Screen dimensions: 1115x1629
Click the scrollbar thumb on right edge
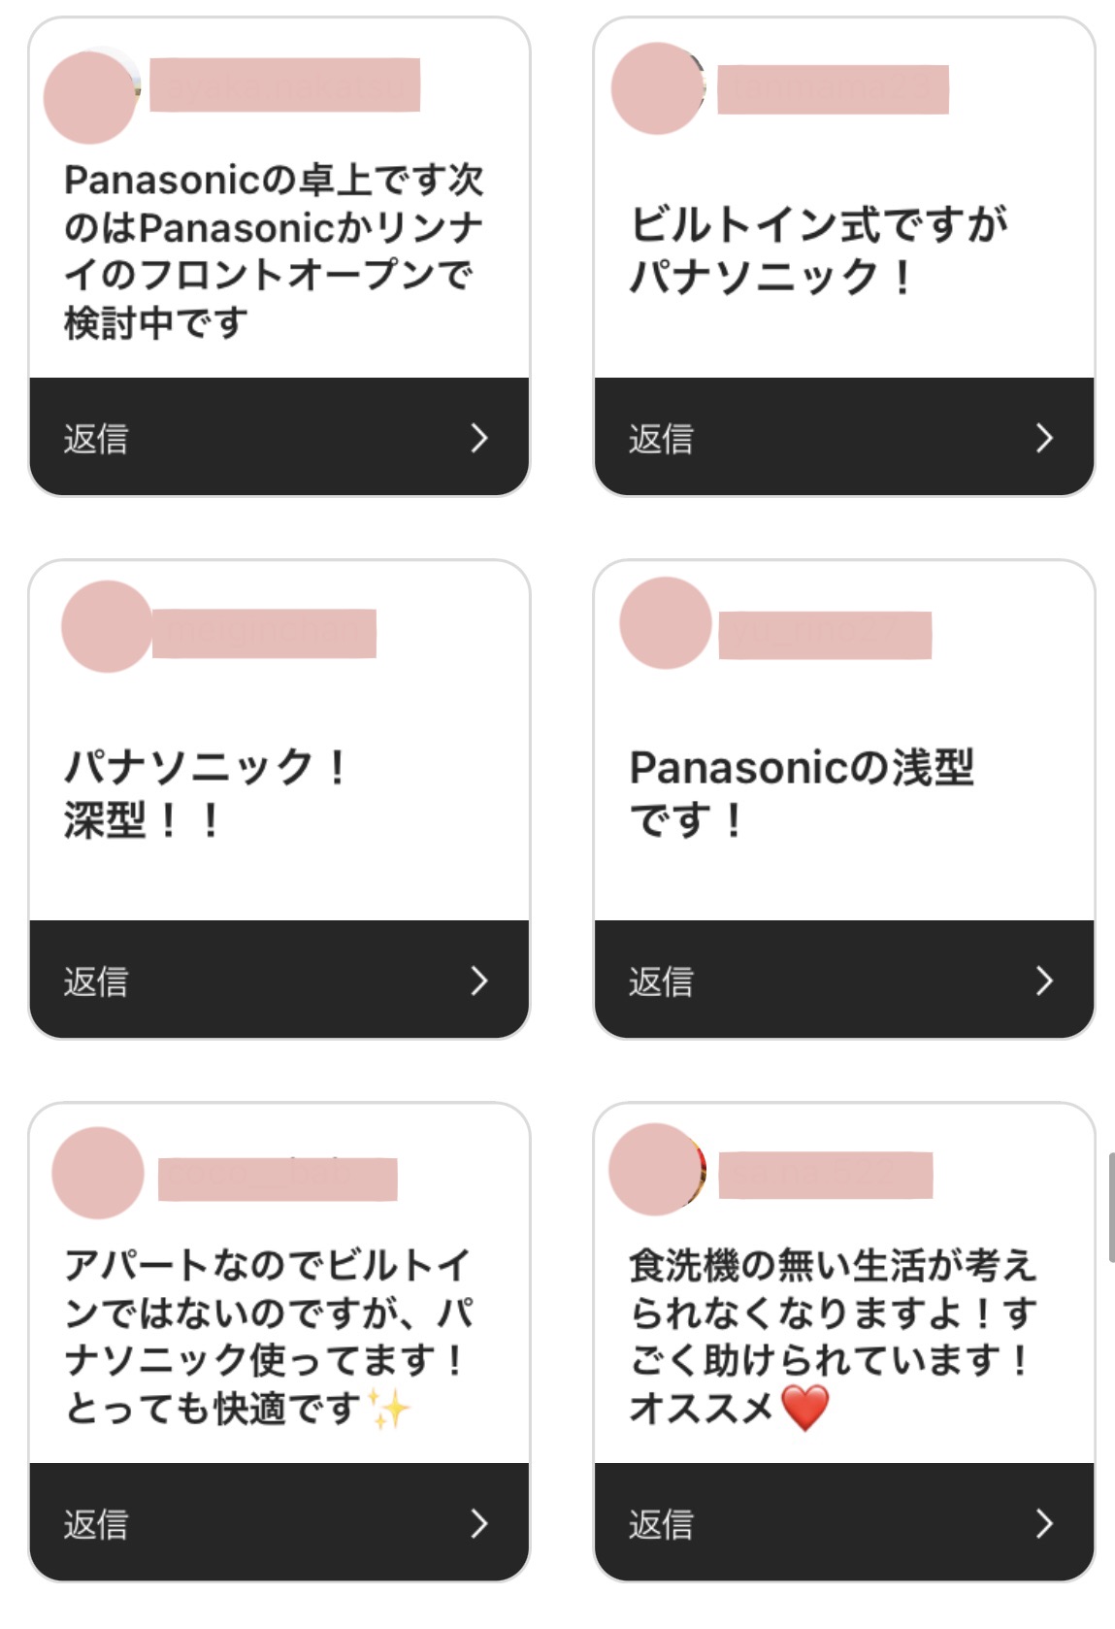tap(1111, 1207)
